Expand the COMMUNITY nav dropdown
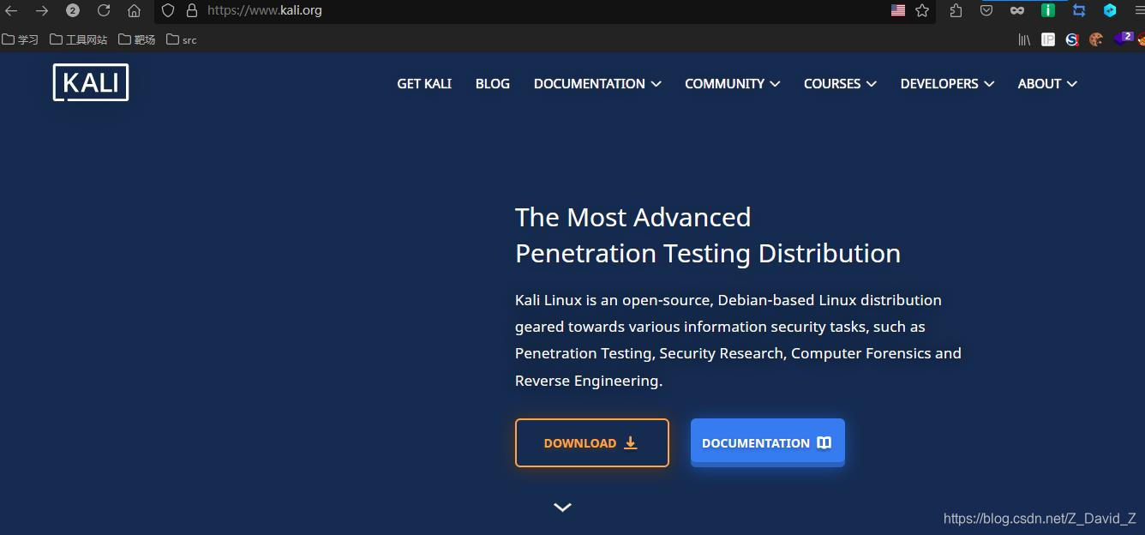 pos(732,83)
